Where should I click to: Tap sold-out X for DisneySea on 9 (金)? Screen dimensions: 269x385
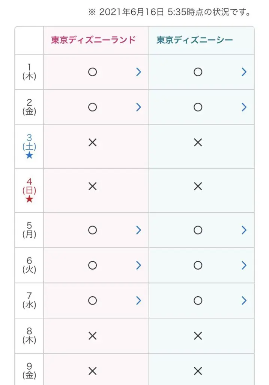[x=198, y=371]
